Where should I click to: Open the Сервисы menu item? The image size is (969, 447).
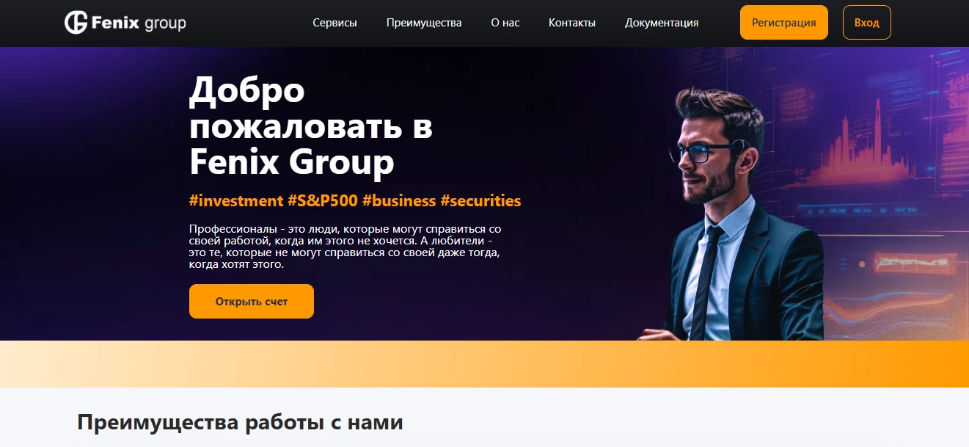pos(334,23)
